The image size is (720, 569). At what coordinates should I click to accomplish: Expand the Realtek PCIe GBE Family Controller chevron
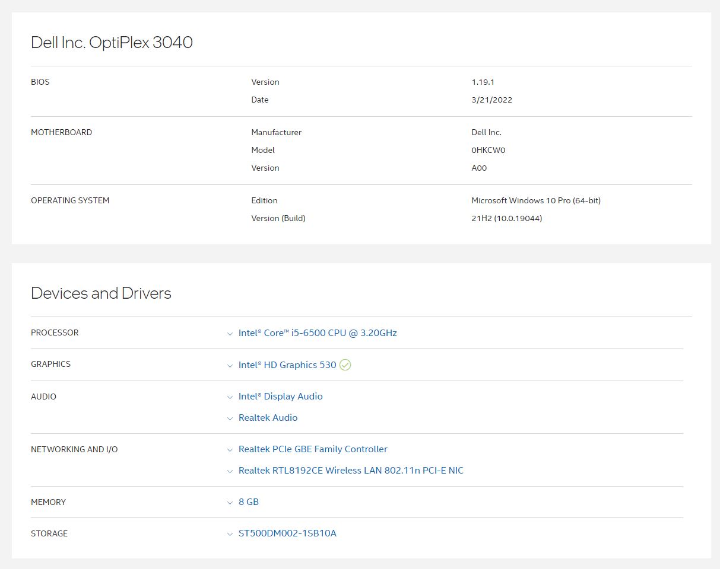point(230,450)
